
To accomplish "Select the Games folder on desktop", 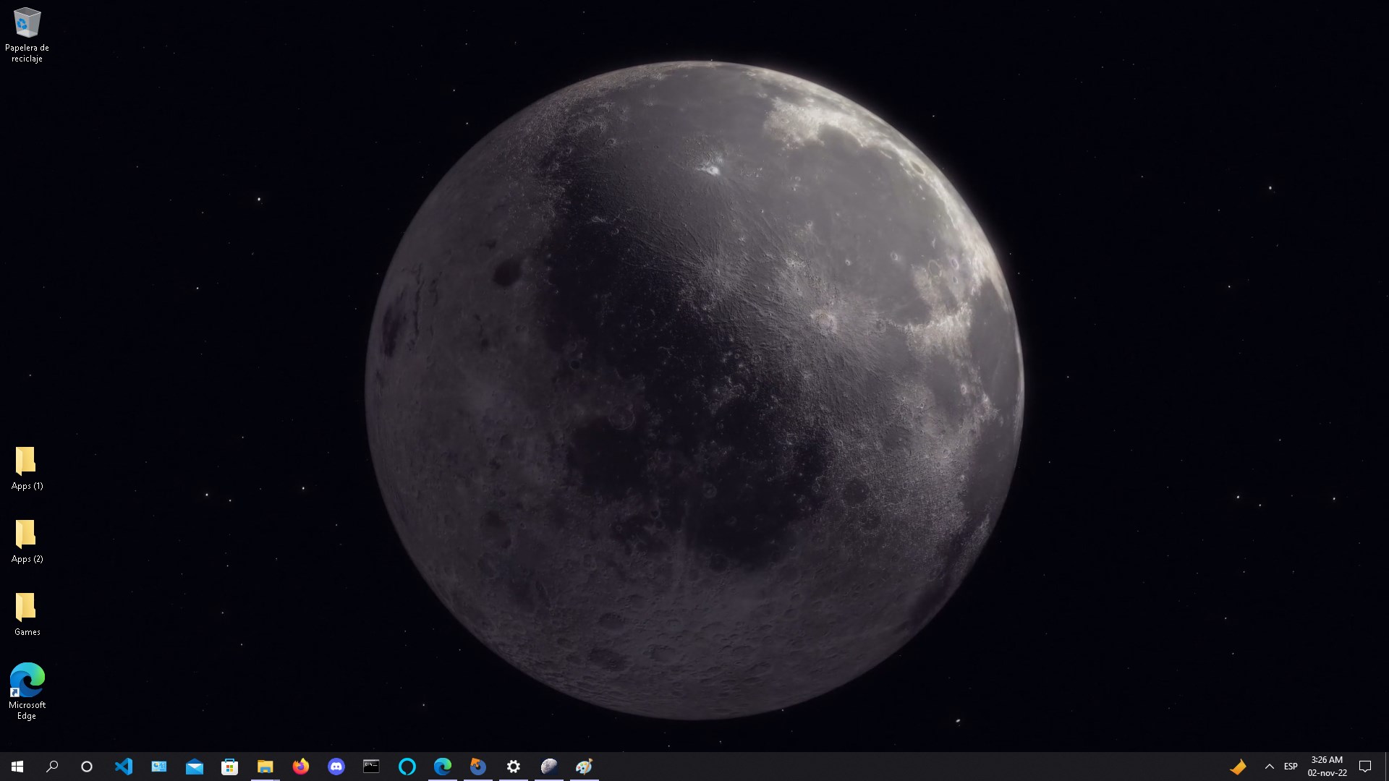I will pyautogui.click(x=27, y=615).
